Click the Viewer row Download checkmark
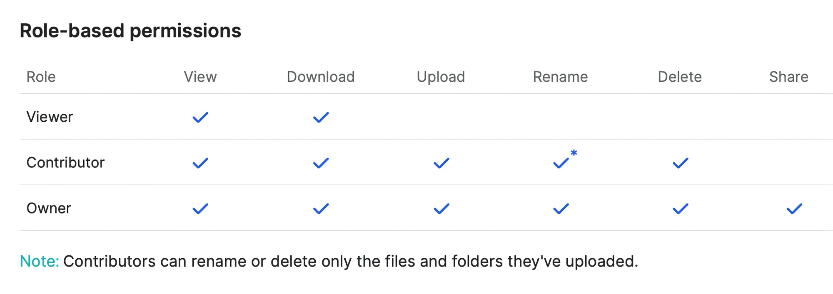 pyautogui.click(x=321, y=118)
